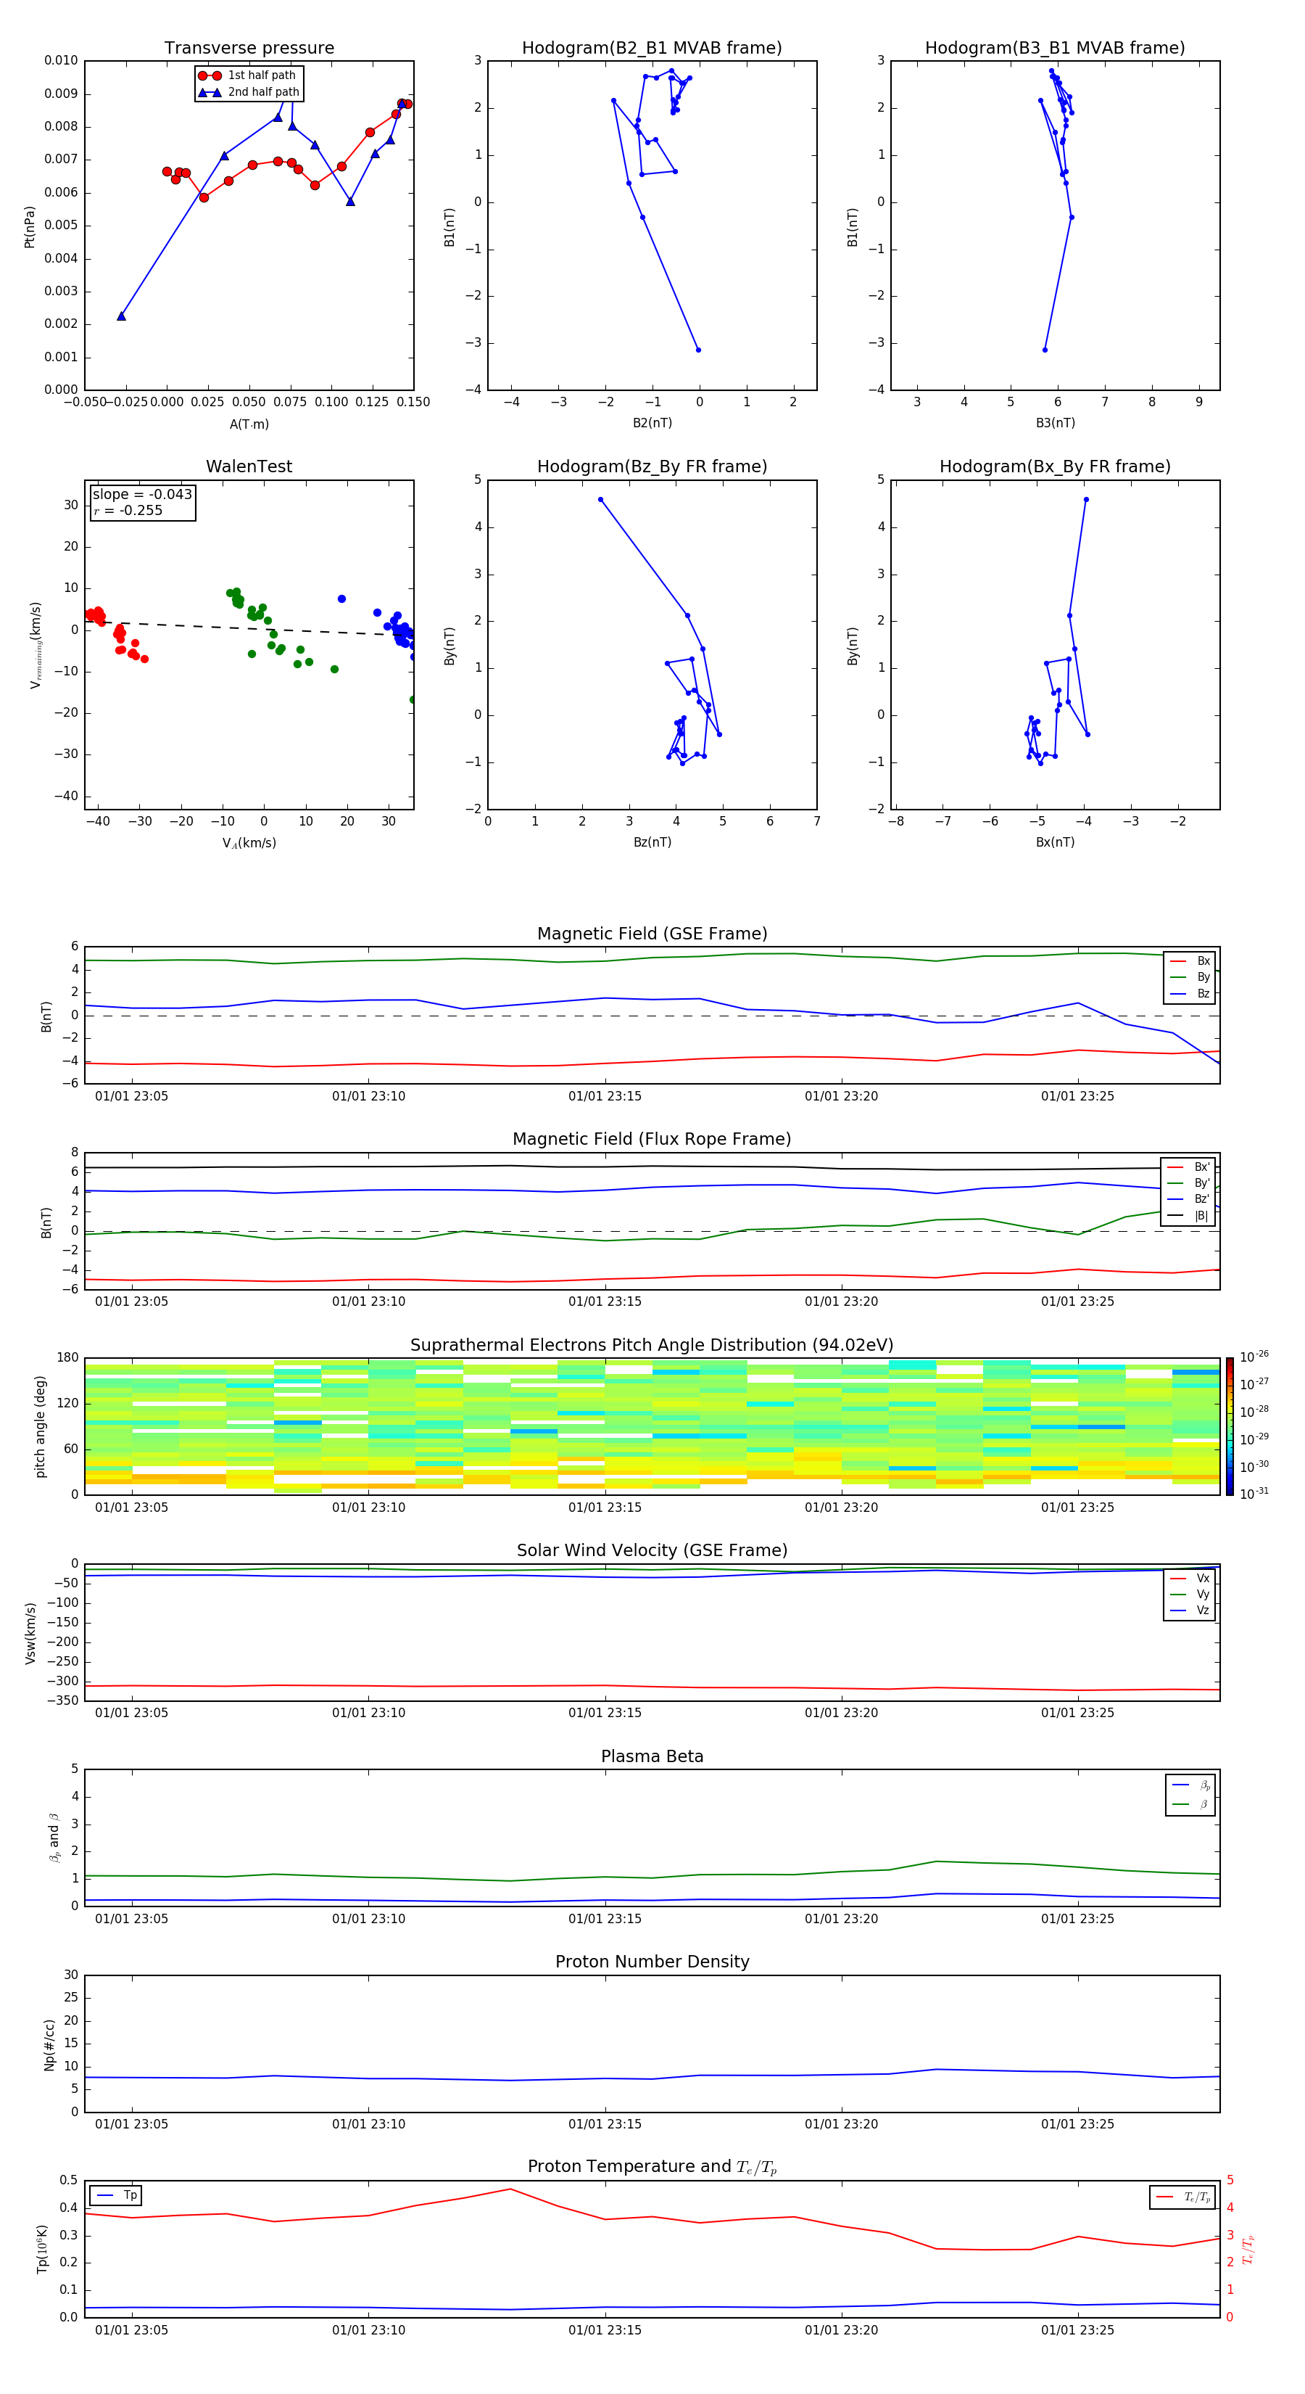Click the V_A(km/s) axis label

[x=249, y=843]
